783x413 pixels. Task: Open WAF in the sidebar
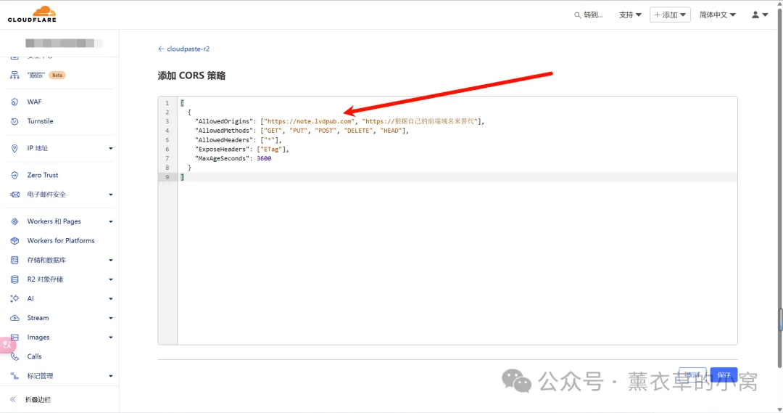coord(35,102)
